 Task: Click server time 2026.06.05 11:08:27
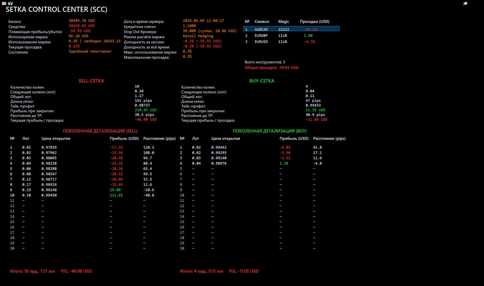203,21
